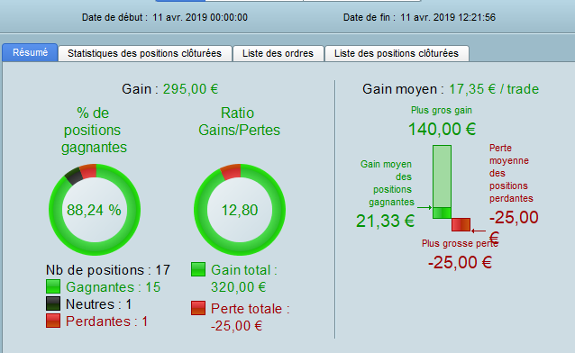The width and height of the screenshot is (575, 353).
Task: Click the black Neutres legend swatch
Action: point(53,303)
